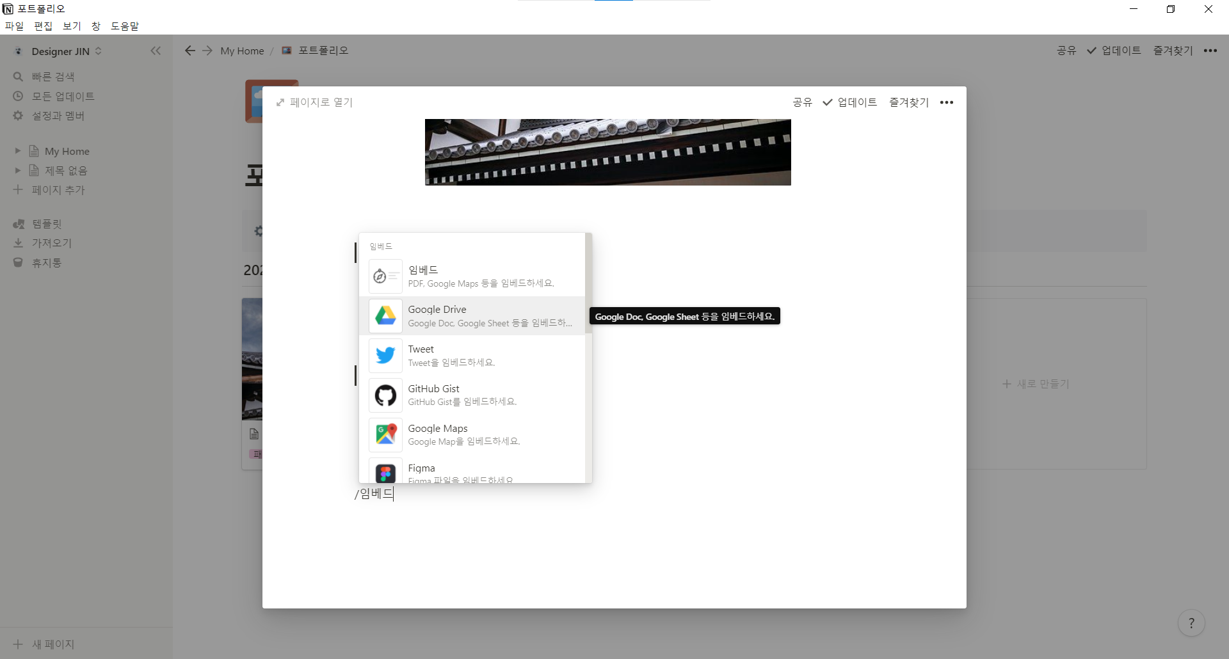Go forward with the right arrow

(207, 51)
